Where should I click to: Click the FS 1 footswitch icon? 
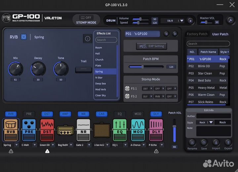tap(127, 88)
